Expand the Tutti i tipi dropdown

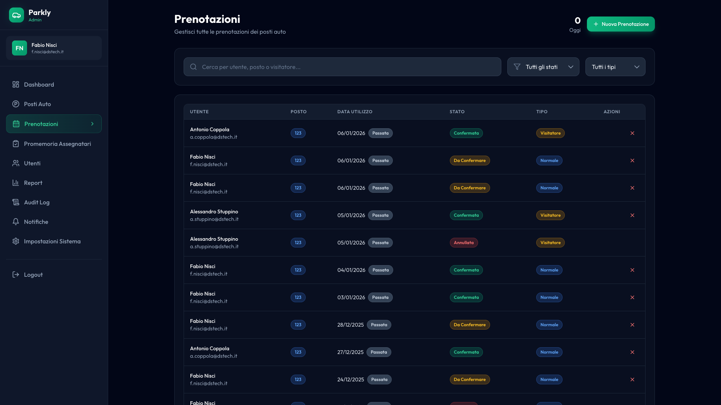point(615,67)
